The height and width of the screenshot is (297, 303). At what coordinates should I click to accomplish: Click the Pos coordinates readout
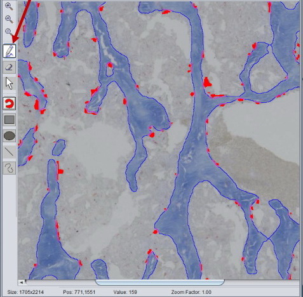[79, 292]
